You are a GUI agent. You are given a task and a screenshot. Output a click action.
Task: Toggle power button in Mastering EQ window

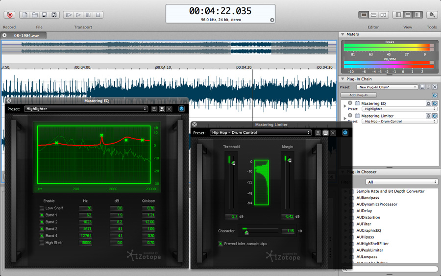coord(181,109)
